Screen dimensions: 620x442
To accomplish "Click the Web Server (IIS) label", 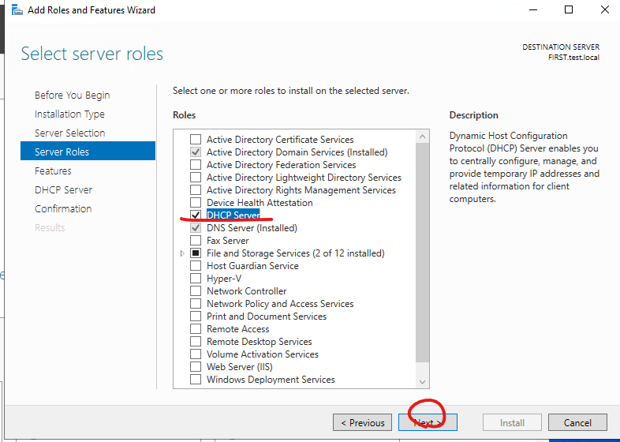I will 240,367.
